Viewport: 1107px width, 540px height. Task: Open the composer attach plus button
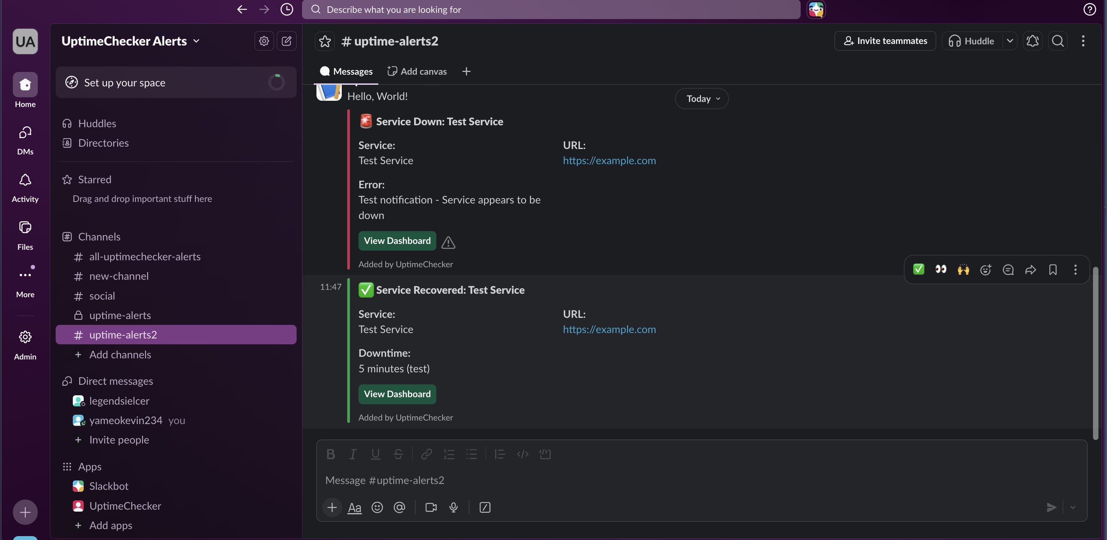332,507
